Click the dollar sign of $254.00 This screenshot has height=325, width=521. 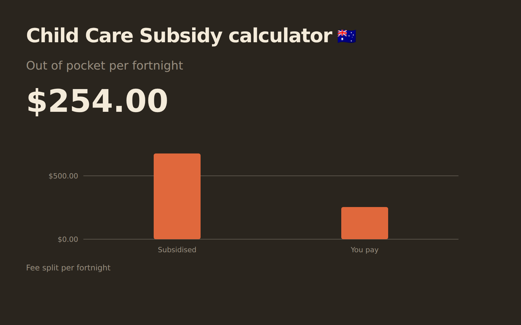[37, 101]
